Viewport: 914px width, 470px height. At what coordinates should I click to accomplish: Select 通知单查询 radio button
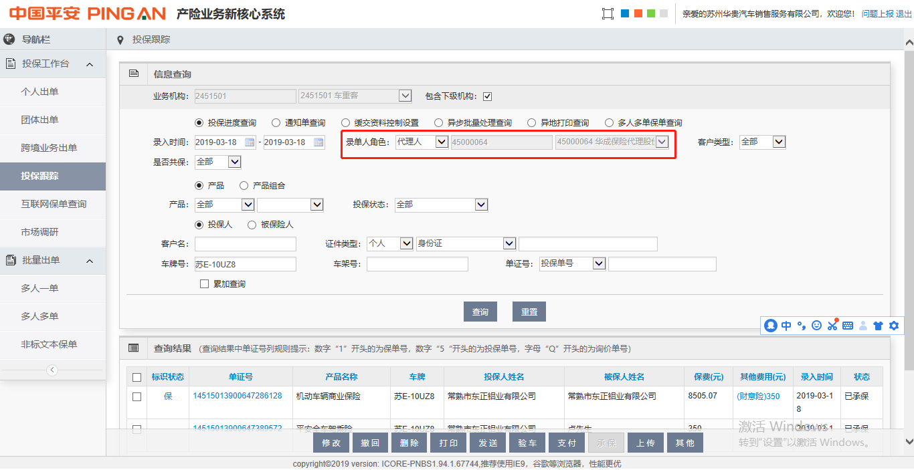tap(276, 122)
